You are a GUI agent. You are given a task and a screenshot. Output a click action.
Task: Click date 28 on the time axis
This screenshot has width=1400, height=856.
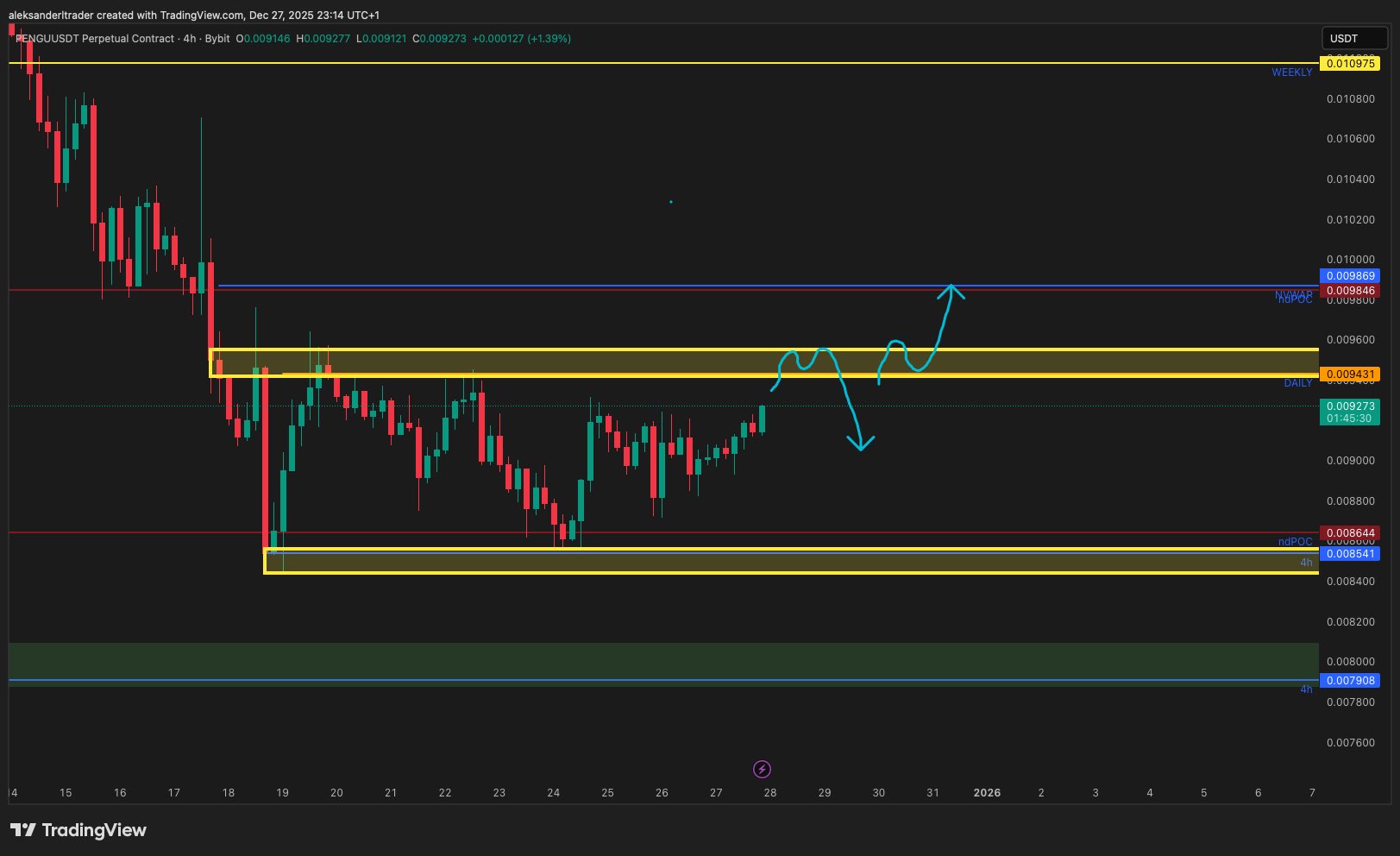770,793
